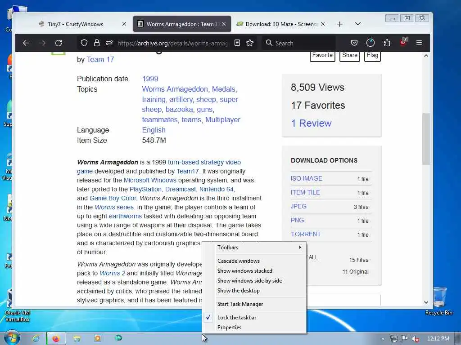This screenshot has width=461, height=345.
Task: Open the ITEM TILE download option
Action: click(x=305, y=192)
